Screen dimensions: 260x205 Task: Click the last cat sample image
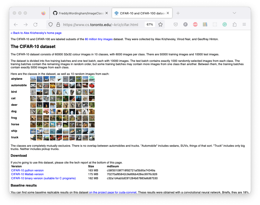coord(92,98)
